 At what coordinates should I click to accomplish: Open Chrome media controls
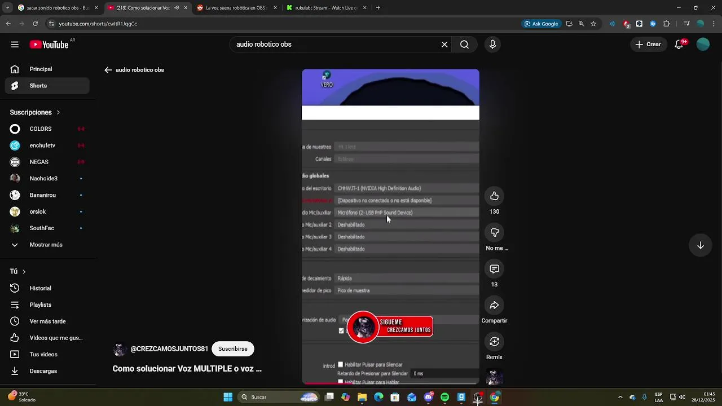[686, 24]
